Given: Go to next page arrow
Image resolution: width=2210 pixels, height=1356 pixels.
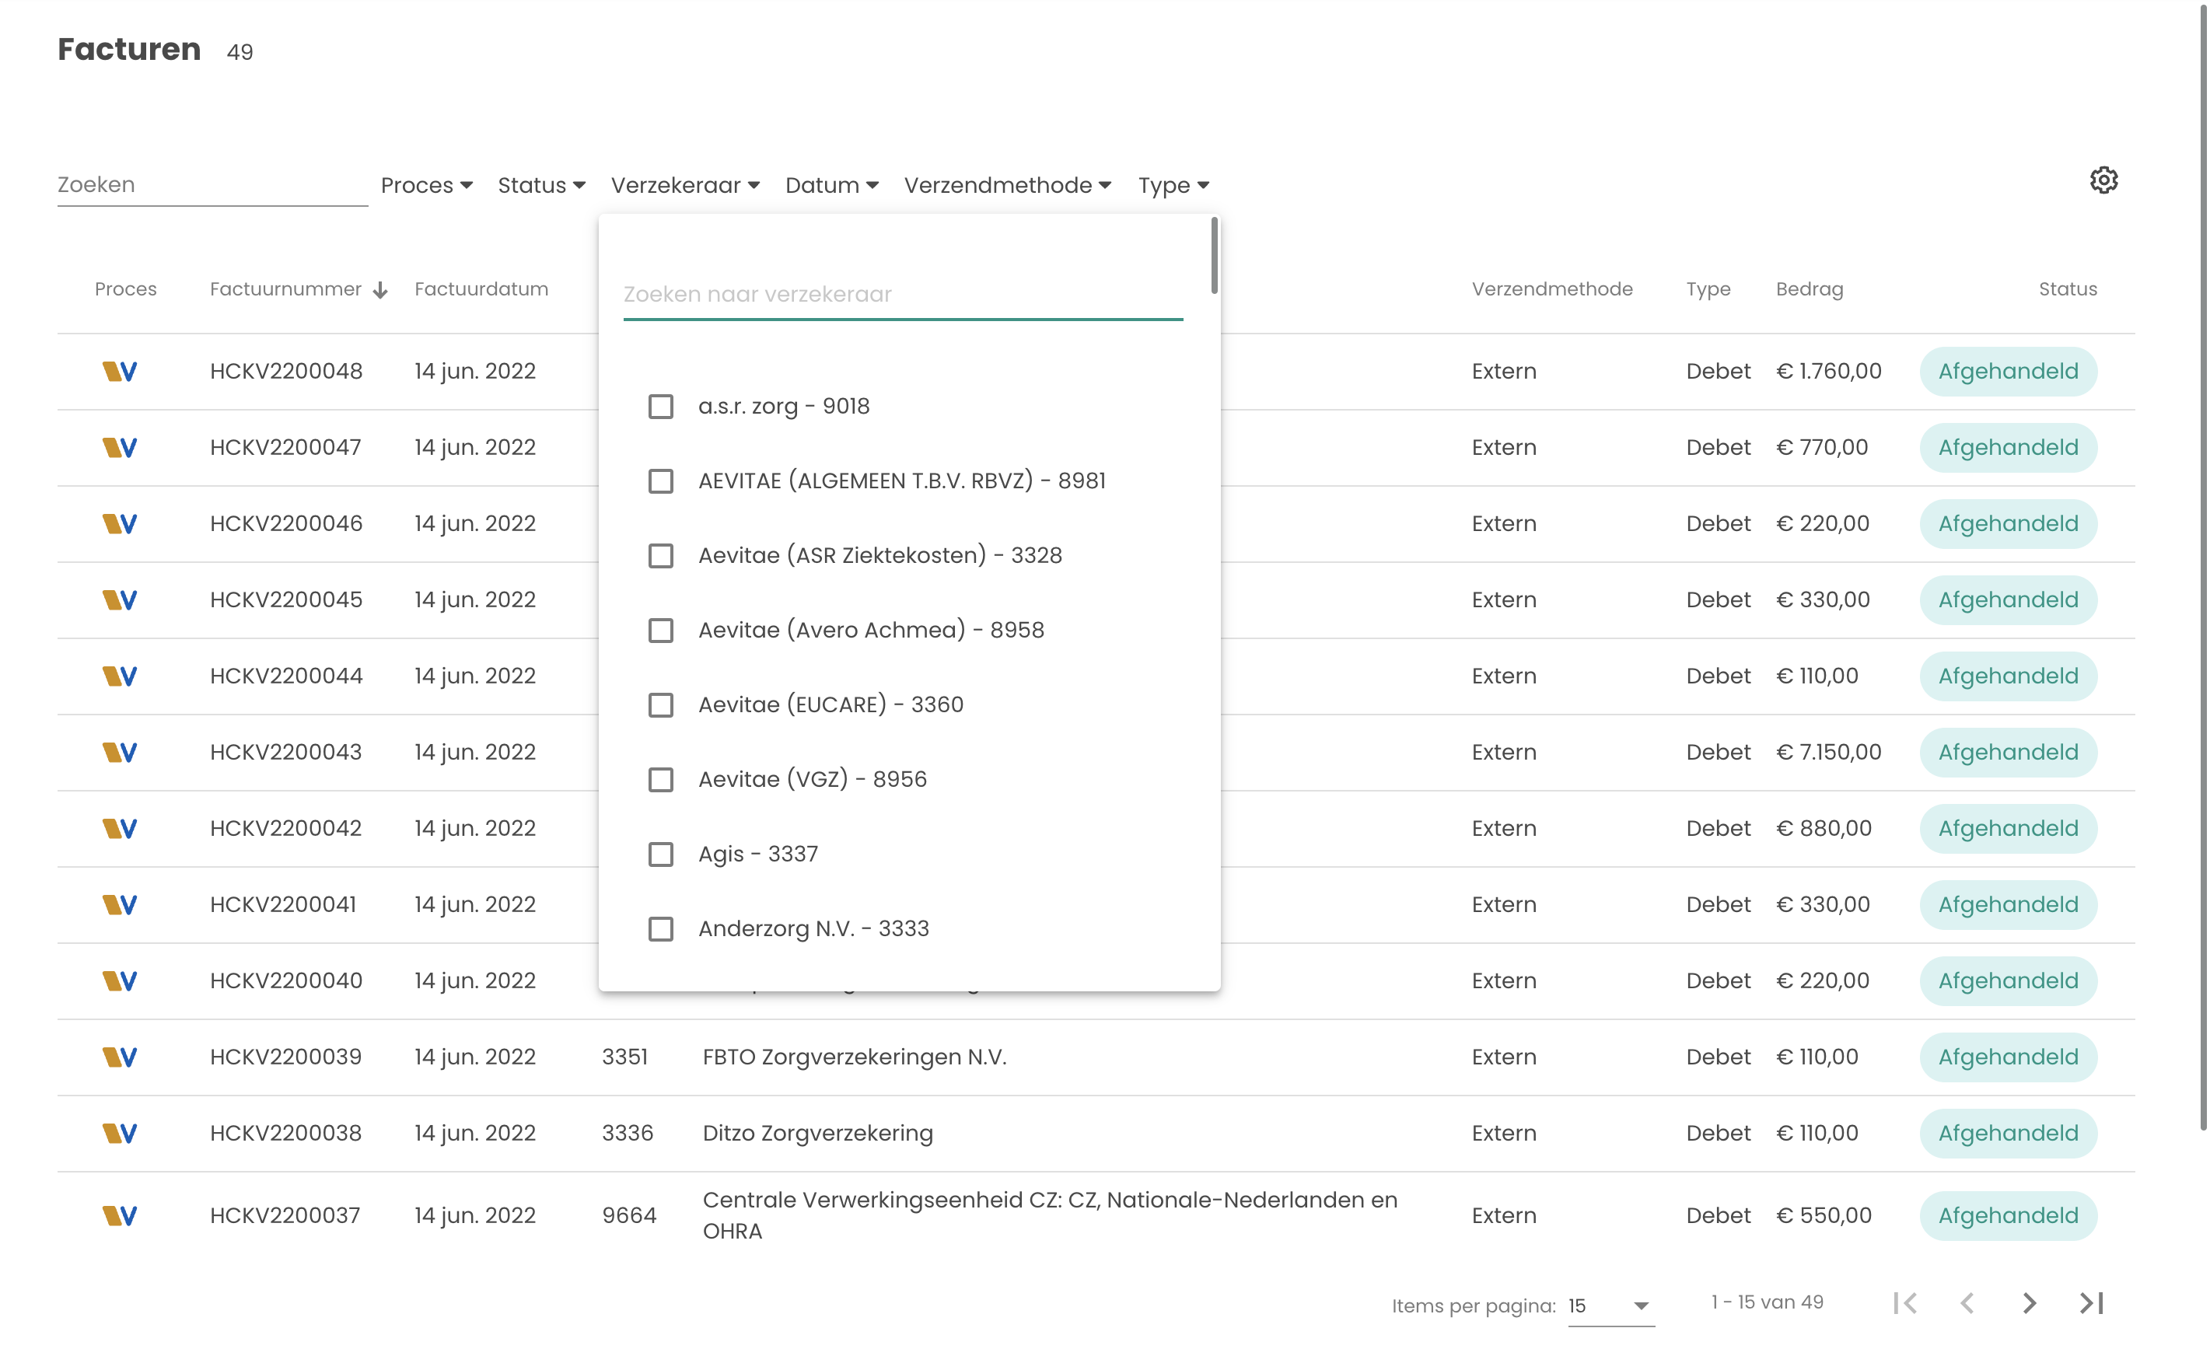Looking at the screenshot, I should [2029, 1302].
